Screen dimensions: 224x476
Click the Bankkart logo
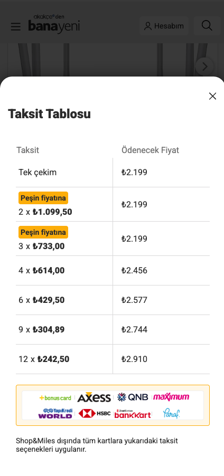click(x=133, y=413)
